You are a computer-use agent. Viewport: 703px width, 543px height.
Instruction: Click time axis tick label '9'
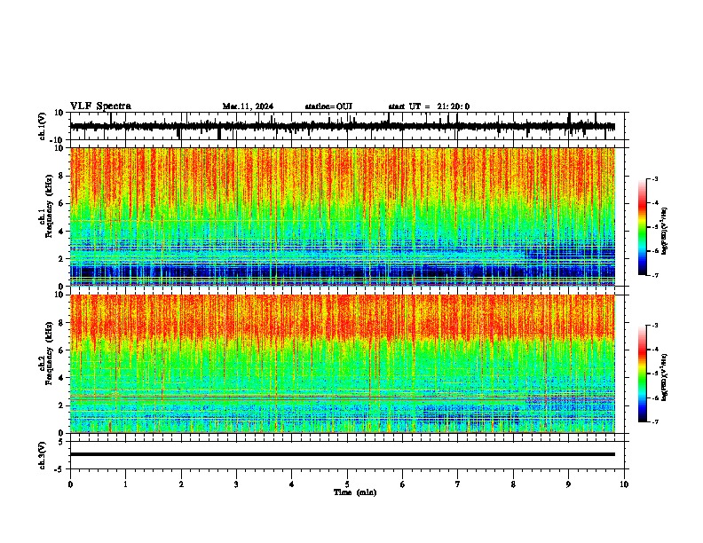coord(568,484)
